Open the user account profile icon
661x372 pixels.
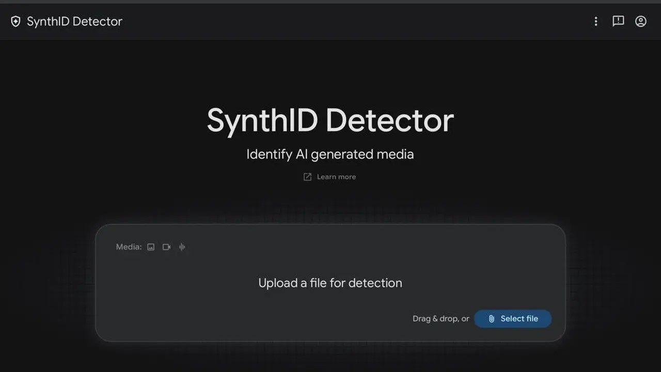tap(641, 21)
